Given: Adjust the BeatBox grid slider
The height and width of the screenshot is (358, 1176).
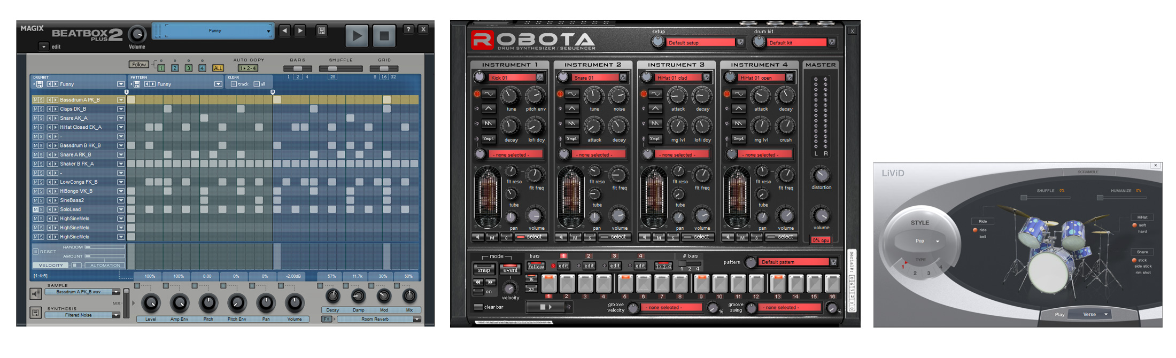Looking at the screenshot, I should click(384, 68).
